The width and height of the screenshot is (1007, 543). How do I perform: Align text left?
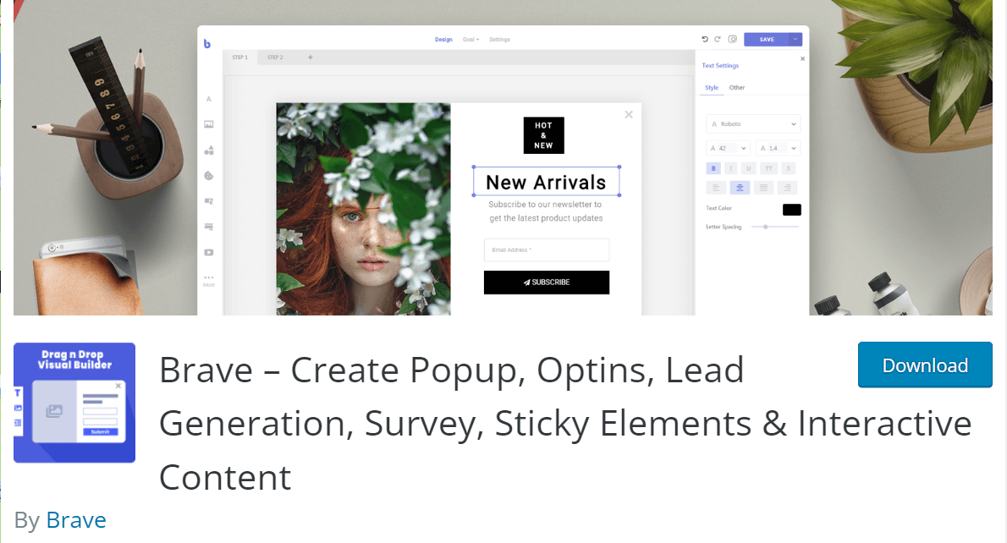click(x=716, y=188)
